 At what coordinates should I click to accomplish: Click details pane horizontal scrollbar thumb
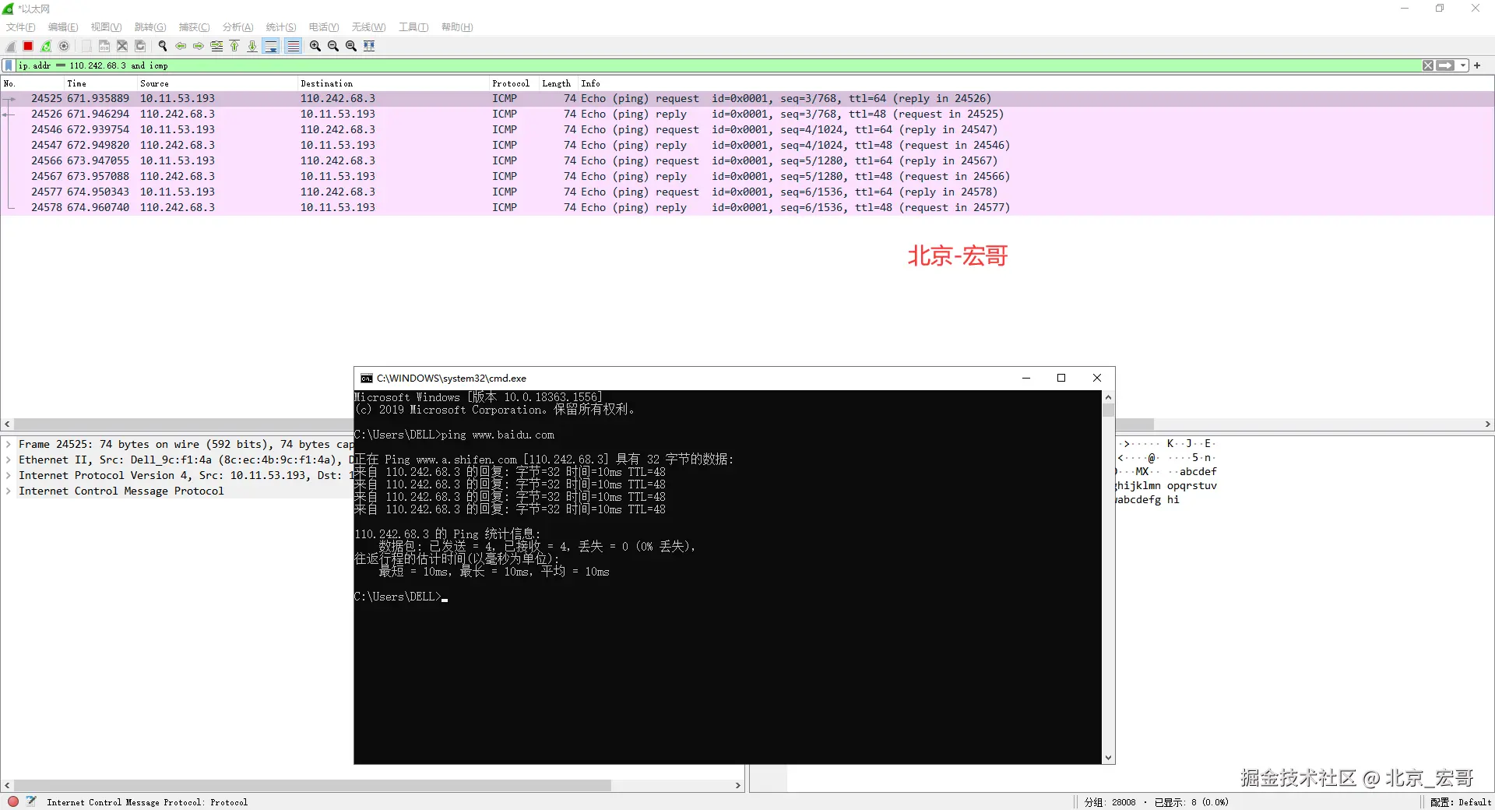312,786
